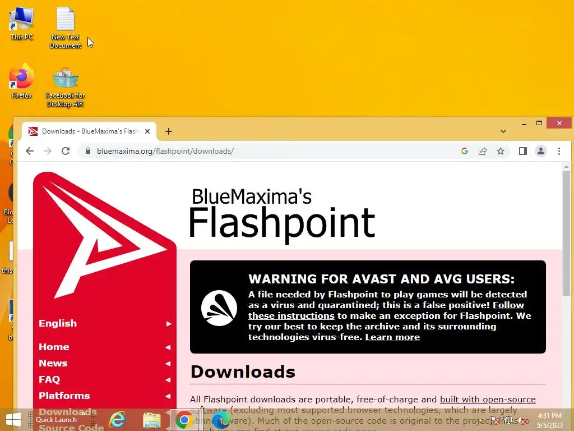Open Action Center flag tray icon
Image resolution: width=574 pixels, height=431 pixels.
point(494,421)
